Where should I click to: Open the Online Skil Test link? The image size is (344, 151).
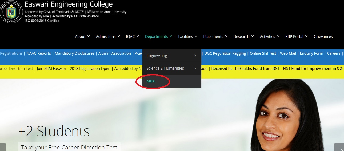263,53
